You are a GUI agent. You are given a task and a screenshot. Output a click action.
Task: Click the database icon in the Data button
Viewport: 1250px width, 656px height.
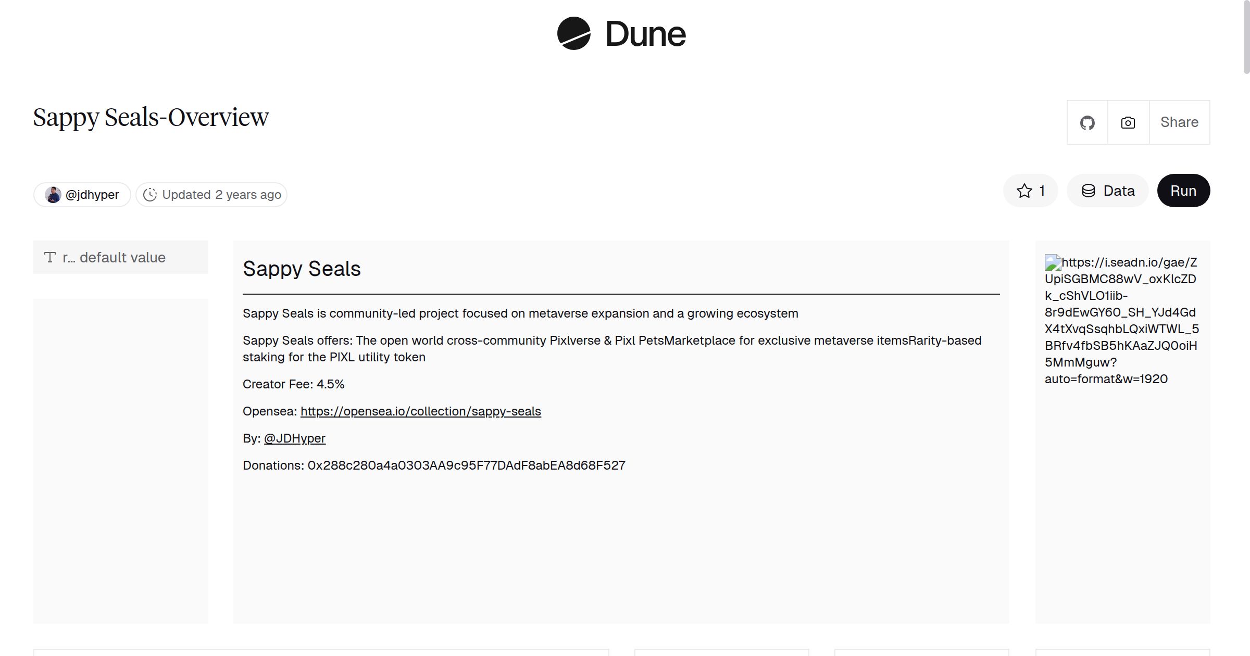click(x=1088, y=191)
